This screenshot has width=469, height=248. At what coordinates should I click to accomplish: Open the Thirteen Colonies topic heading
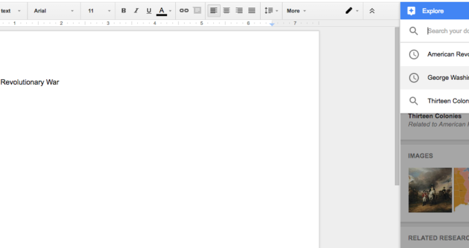click(x=435, y=116)
